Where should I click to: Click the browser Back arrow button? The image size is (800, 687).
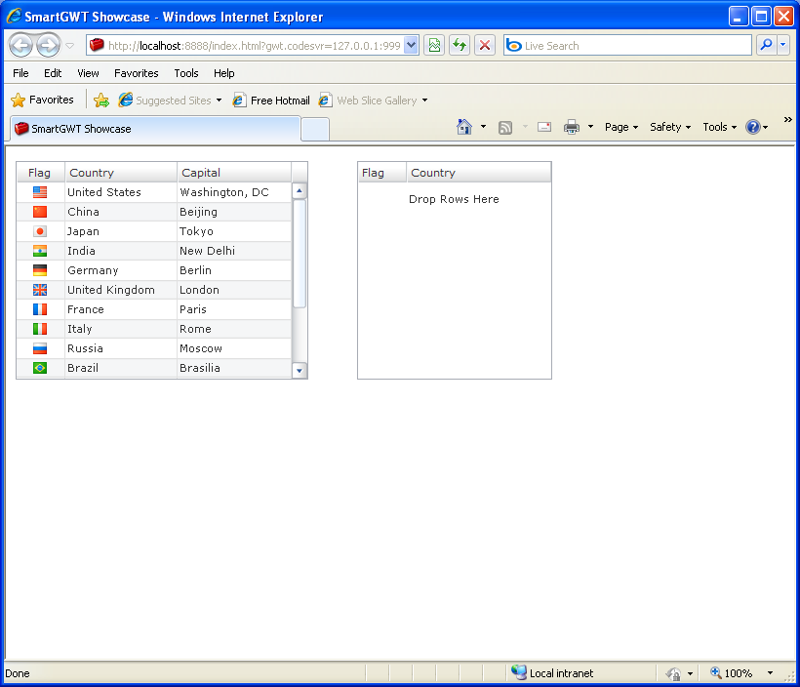tap(20, 46)
